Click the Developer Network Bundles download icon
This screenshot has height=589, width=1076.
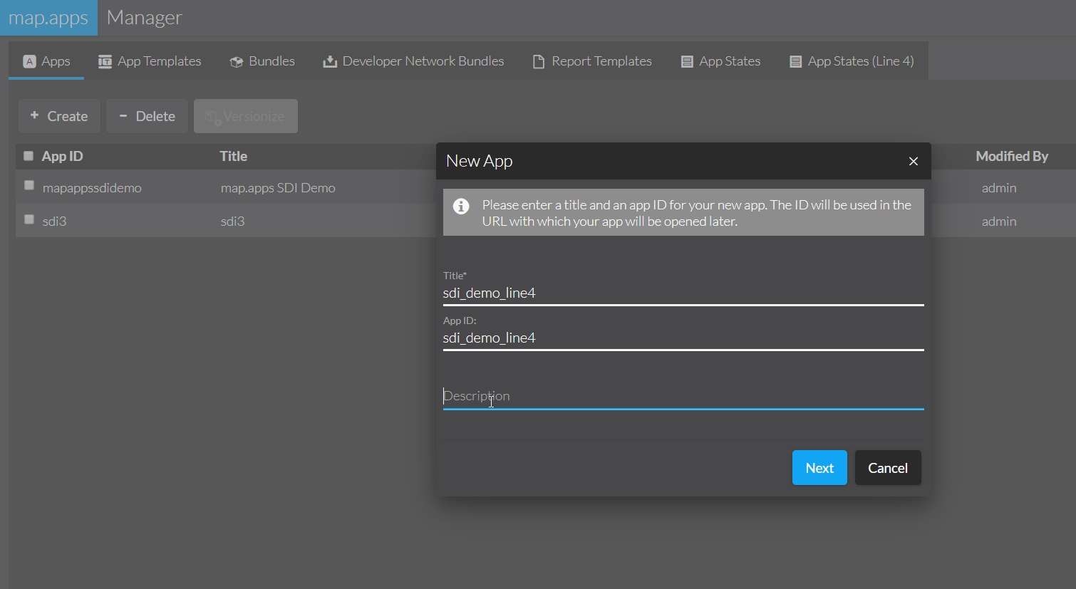click(x=329, y=61)
